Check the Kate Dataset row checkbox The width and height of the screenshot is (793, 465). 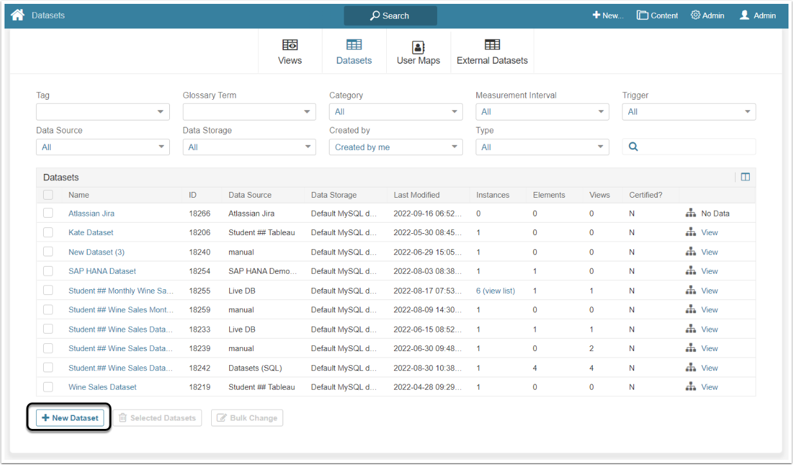pyautogui.click(x=48, y=232)
